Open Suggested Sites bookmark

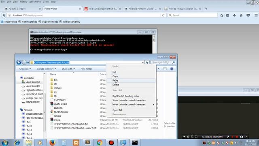coord(48,21)
